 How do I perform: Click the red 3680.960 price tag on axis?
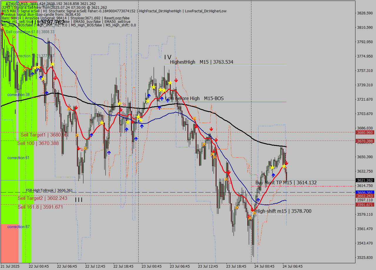tap(365, 132)
